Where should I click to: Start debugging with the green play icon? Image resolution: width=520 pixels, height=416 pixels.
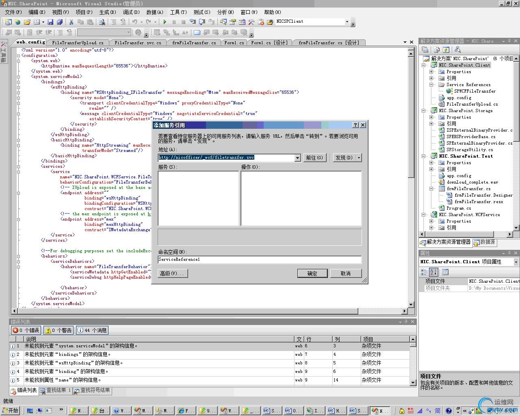pos(165,22)
